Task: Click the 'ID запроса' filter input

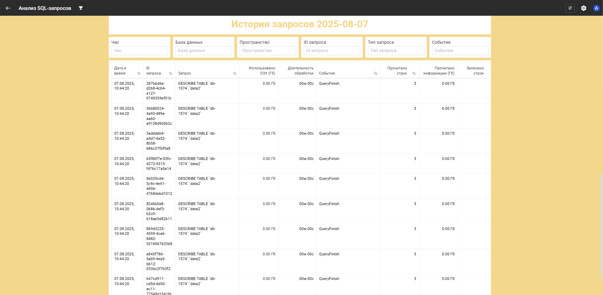Action: pos(331,51)
